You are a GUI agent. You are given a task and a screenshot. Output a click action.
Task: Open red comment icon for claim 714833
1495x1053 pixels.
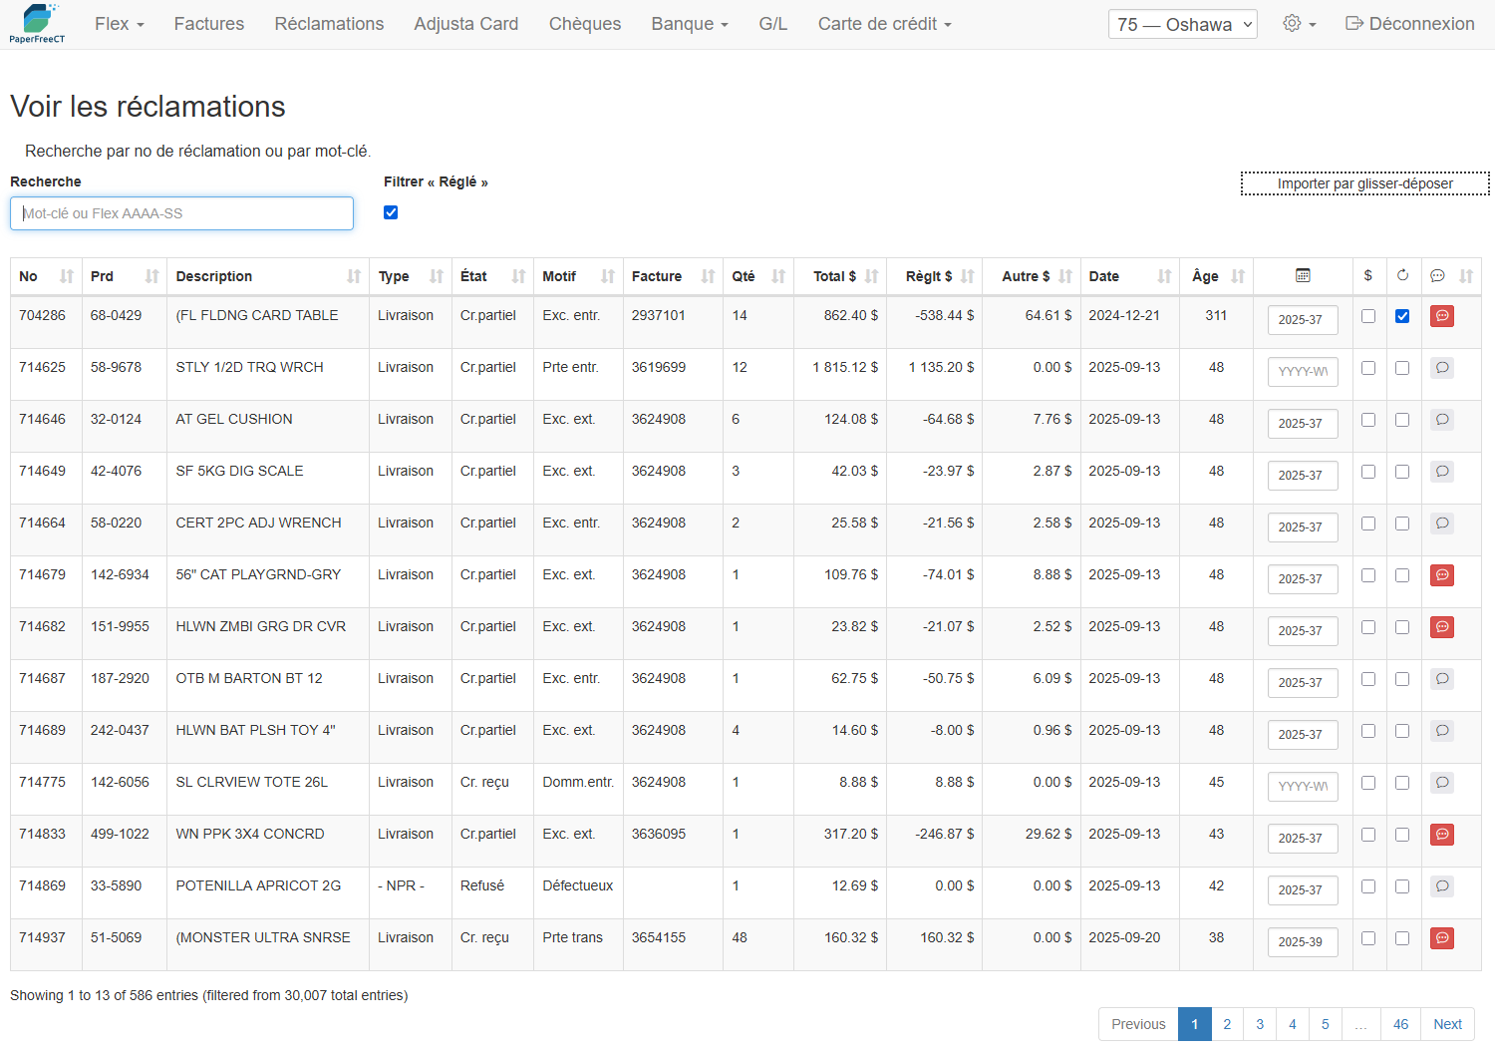click(1441, 835)
